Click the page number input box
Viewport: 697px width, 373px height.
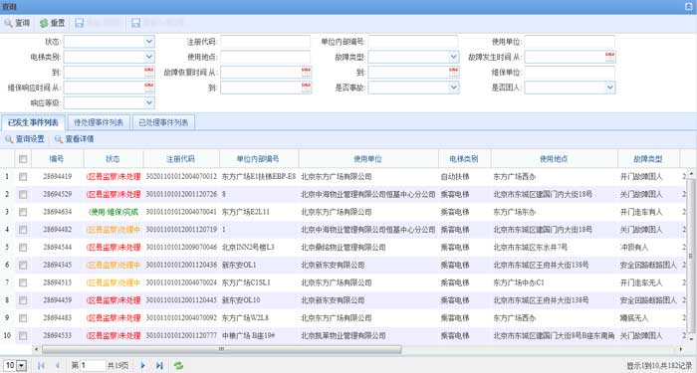[x=93, y=365]
